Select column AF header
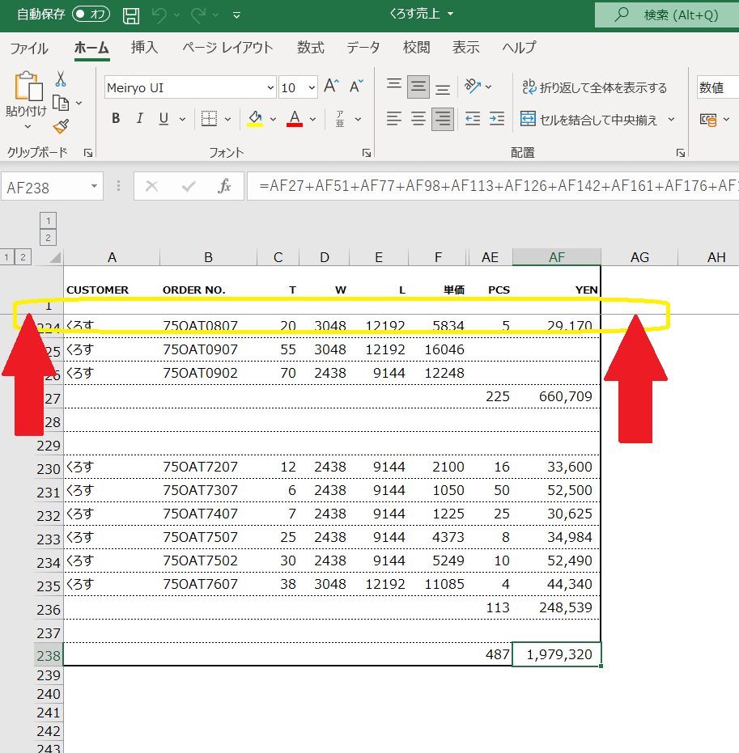 click(x=556, y=257)
